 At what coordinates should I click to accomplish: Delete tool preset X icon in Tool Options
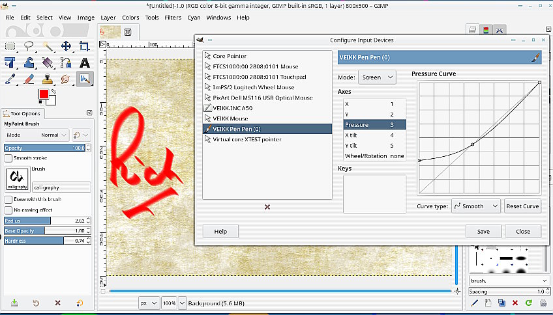58,303
